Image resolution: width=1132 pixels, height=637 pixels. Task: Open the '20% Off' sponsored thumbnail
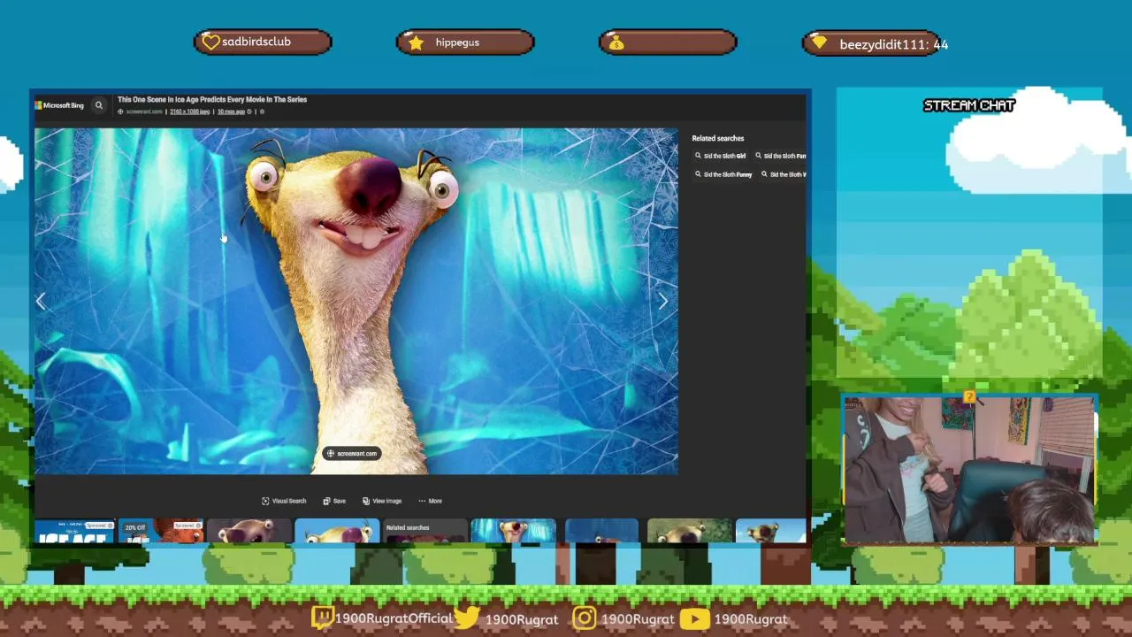point(161,531)
